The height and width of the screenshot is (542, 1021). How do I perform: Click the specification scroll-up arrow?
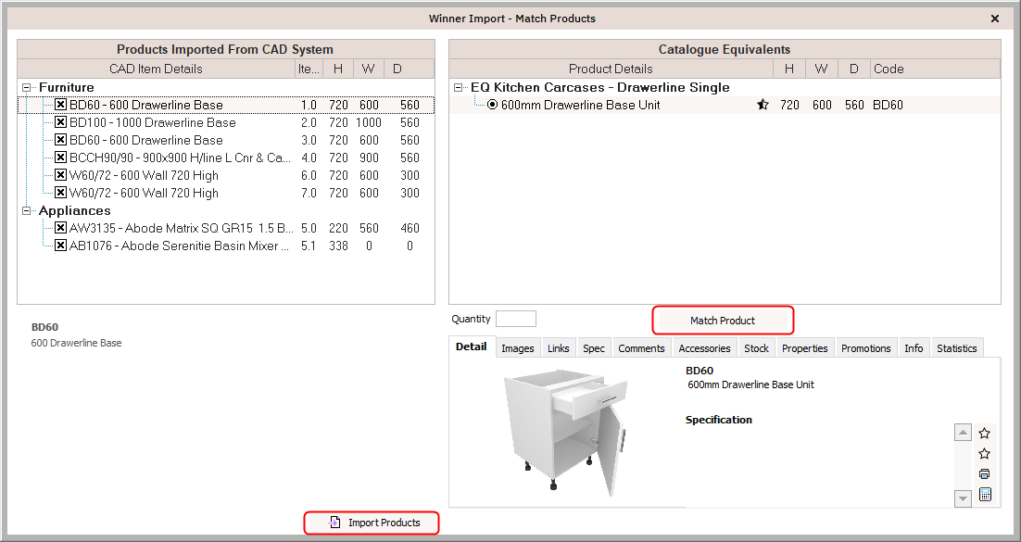point(963,432)
